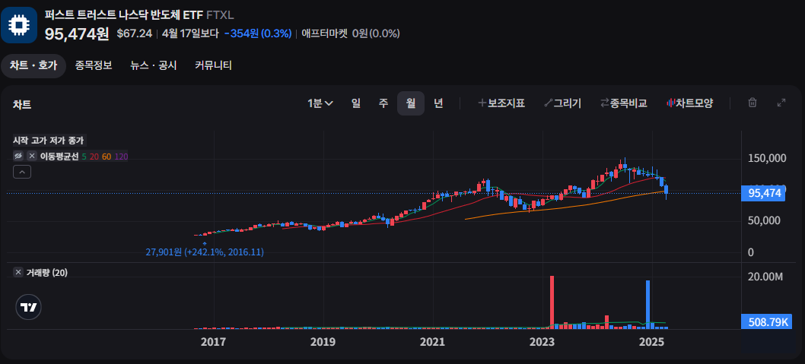Click the 27,901원 low price annotation
The height and width of the screenshot is (364, 805).
205,252
